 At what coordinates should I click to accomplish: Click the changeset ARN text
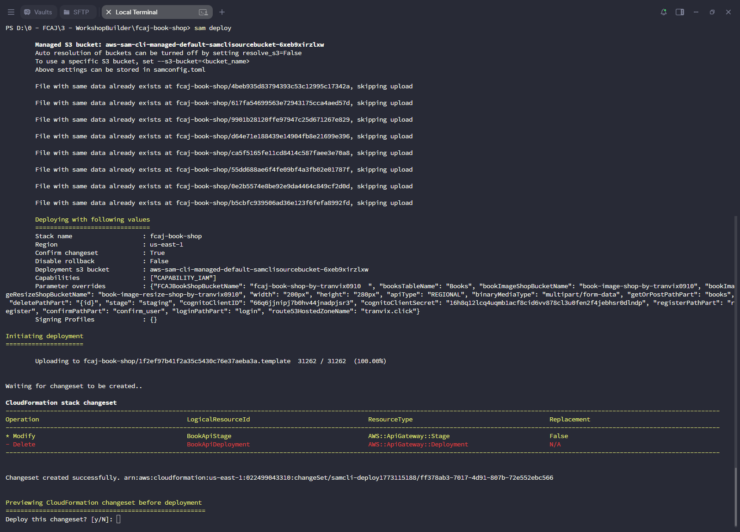point(339,477)
